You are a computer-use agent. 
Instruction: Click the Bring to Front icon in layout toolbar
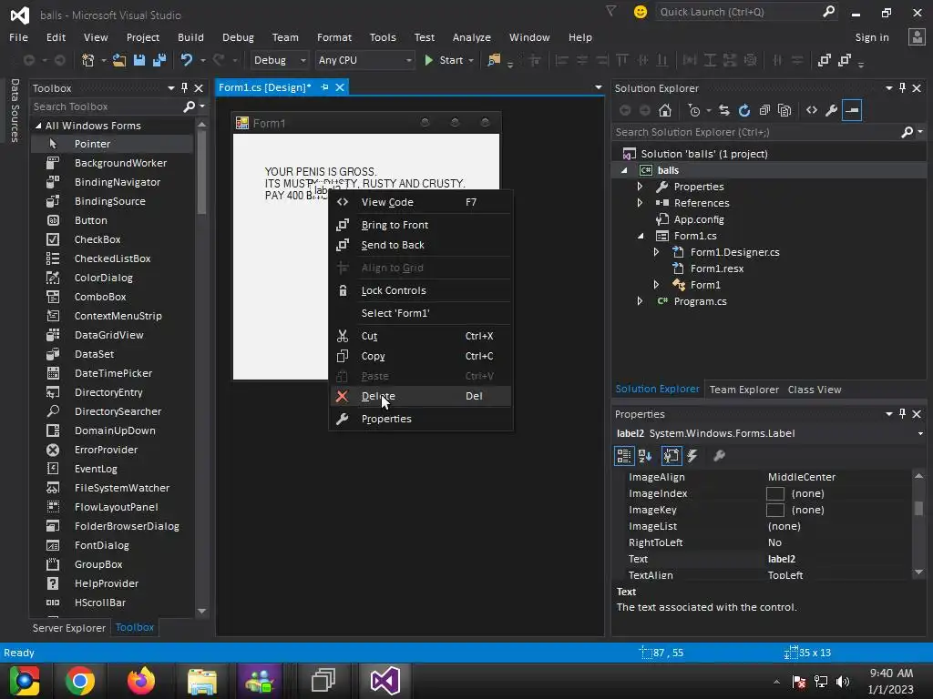coord(824,60)
